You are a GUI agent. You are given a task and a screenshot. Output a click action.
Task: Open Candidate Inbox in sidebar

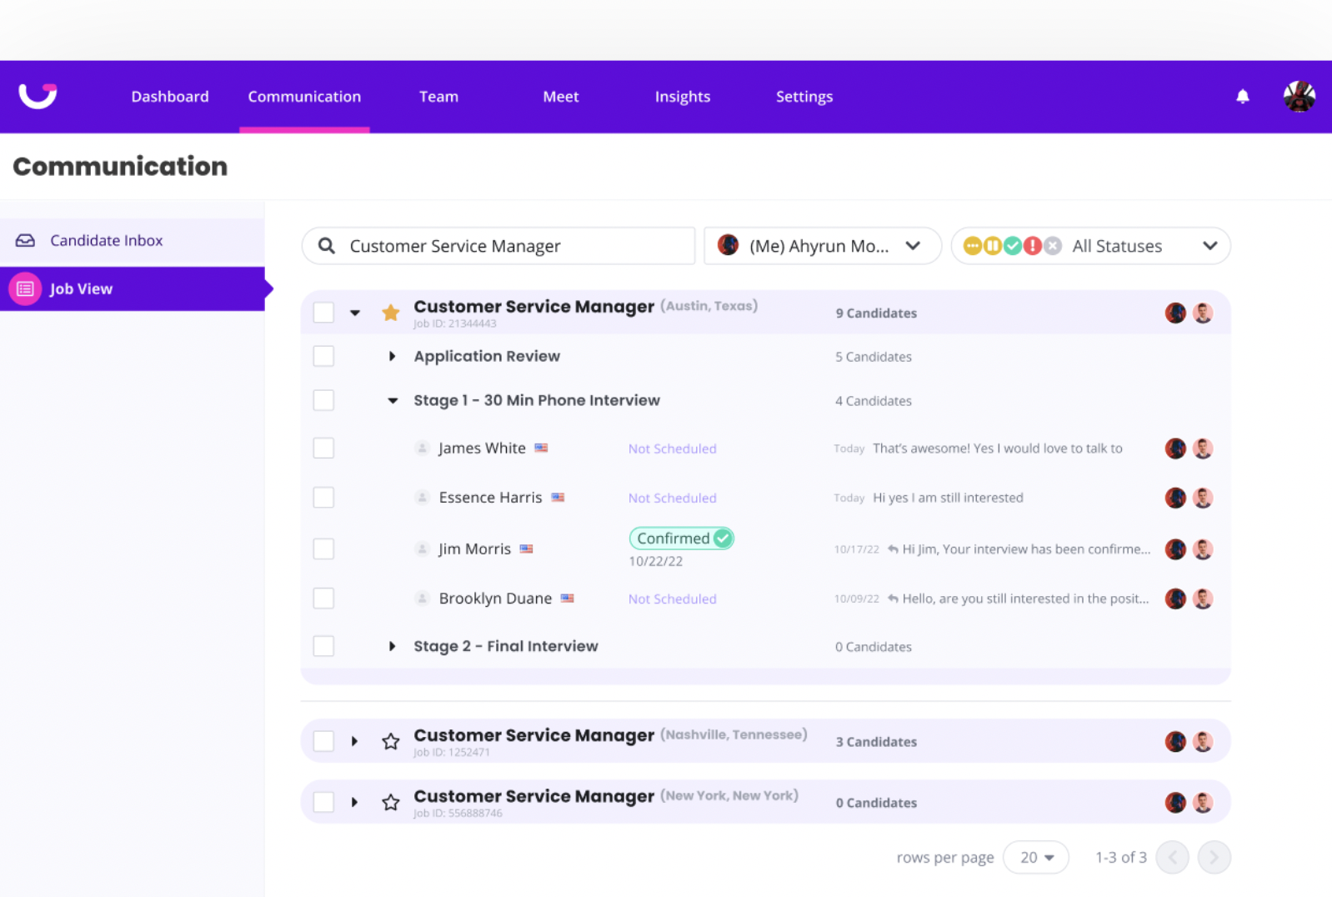pos(133,240)
